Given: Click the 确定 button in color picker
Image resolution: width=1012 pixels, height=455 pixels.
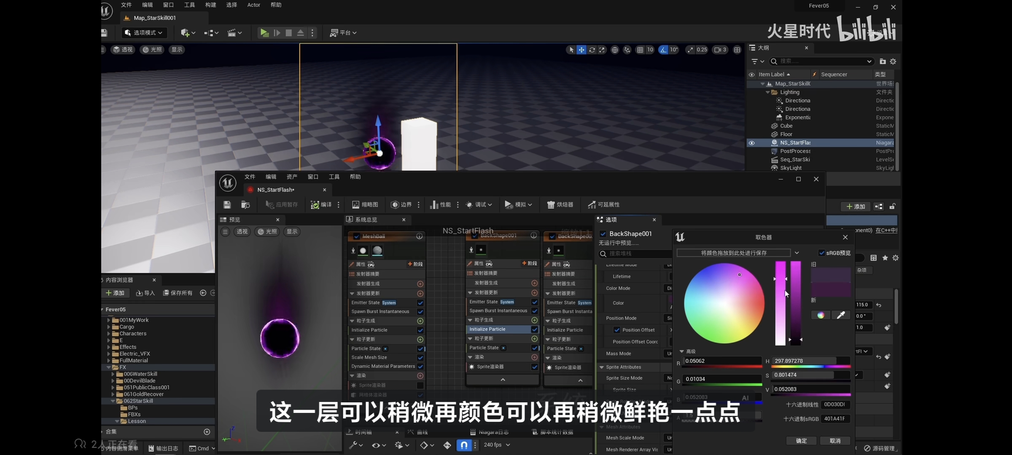Looking at the screenshot, I should coord(801,441).
